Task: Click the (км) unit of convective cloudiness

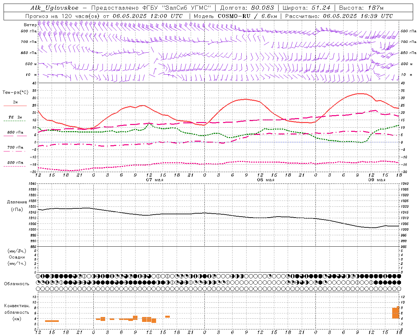Action: point(17,319)
